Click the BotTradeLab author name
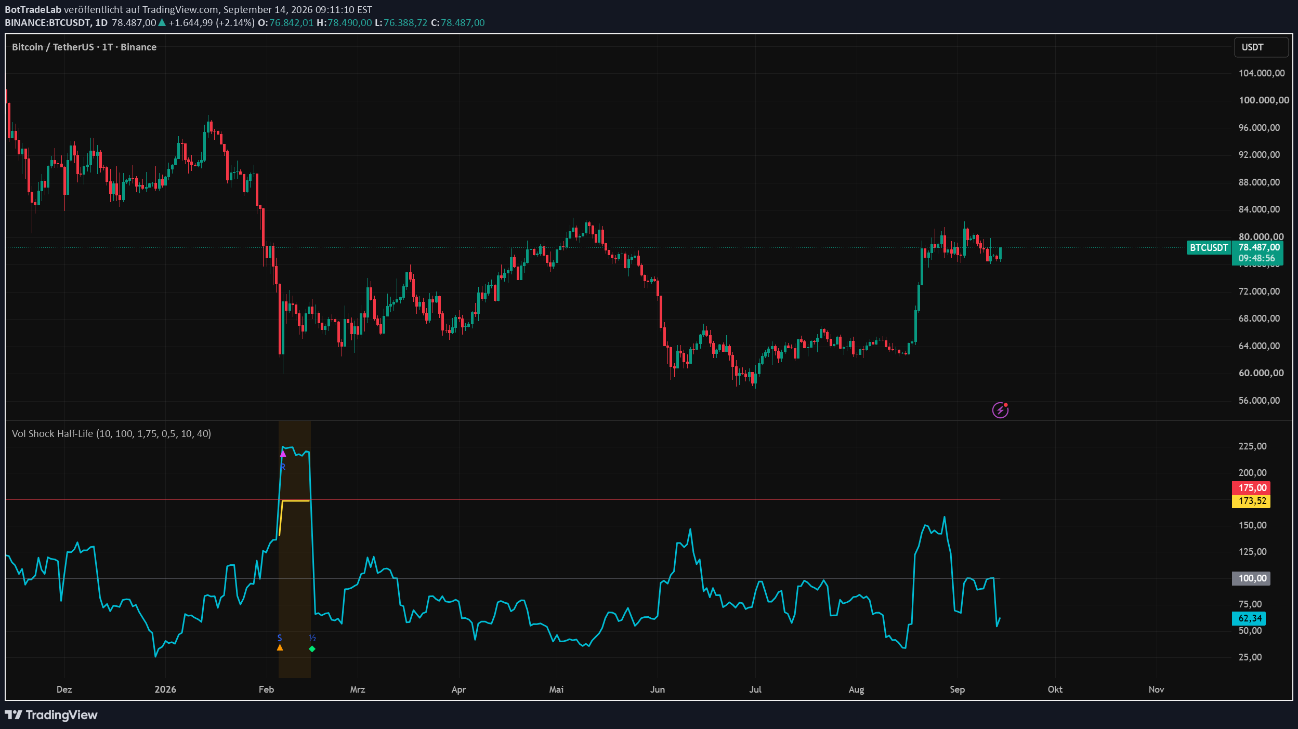Image resolution: width=1298 pixels, height=729 pixels. point(33,9)
